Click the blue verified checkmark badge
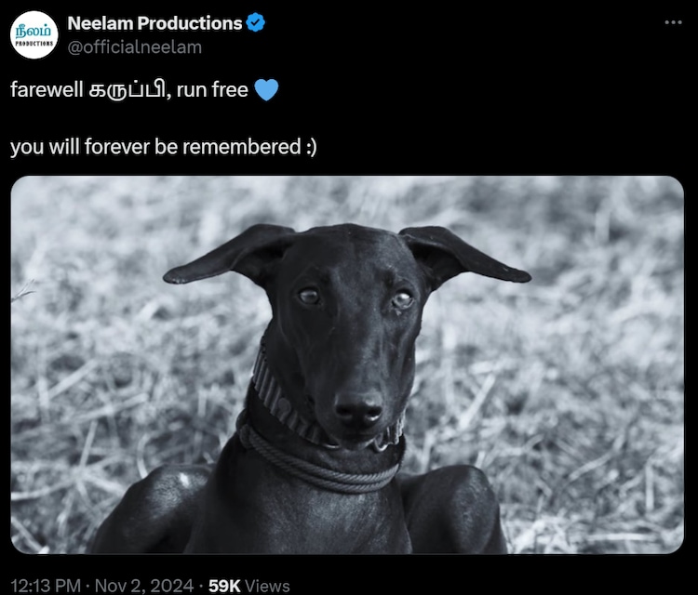 click(256, 22)
